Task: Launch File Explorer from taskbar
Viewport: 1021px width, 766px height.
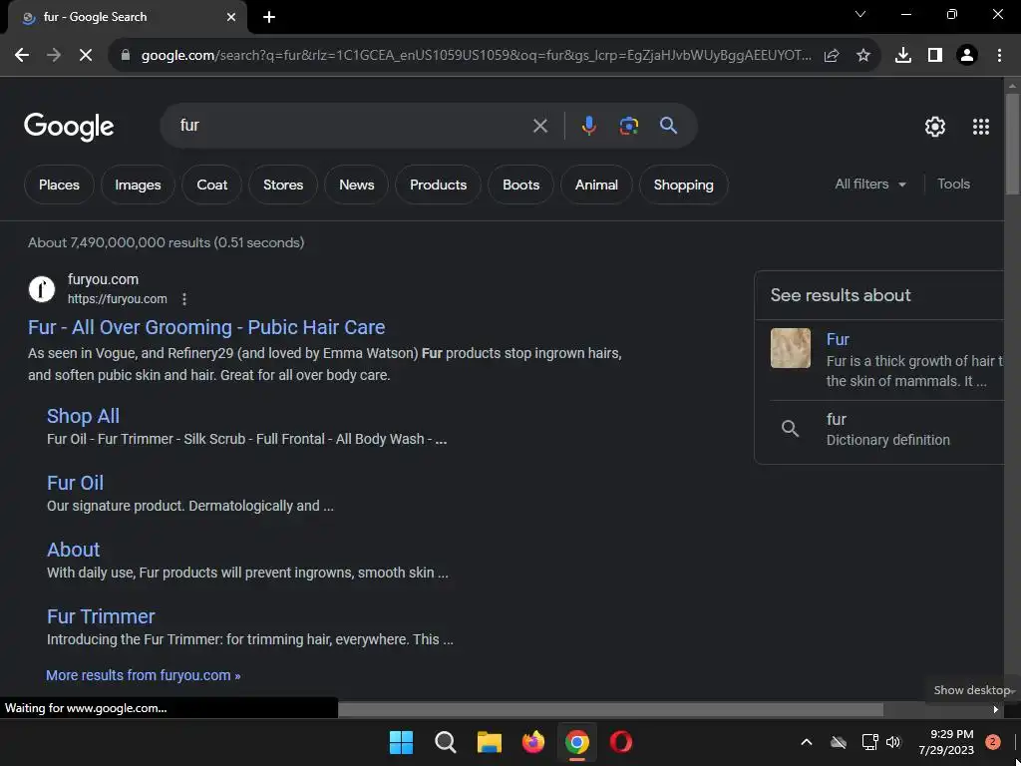Action: [x=489, y=742]
